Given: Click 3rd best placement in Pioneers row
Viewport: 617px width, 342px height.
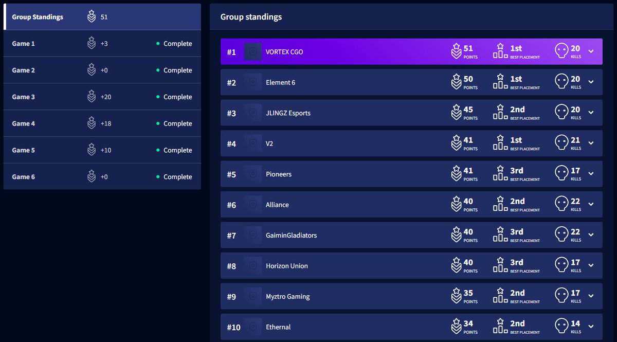Looking at the screenshot, I should click(x=517, y=171).
